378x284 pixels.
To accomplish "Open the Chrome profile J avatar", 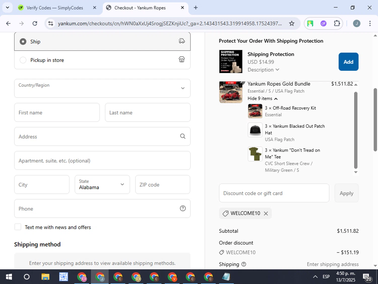I will [356, 23].
